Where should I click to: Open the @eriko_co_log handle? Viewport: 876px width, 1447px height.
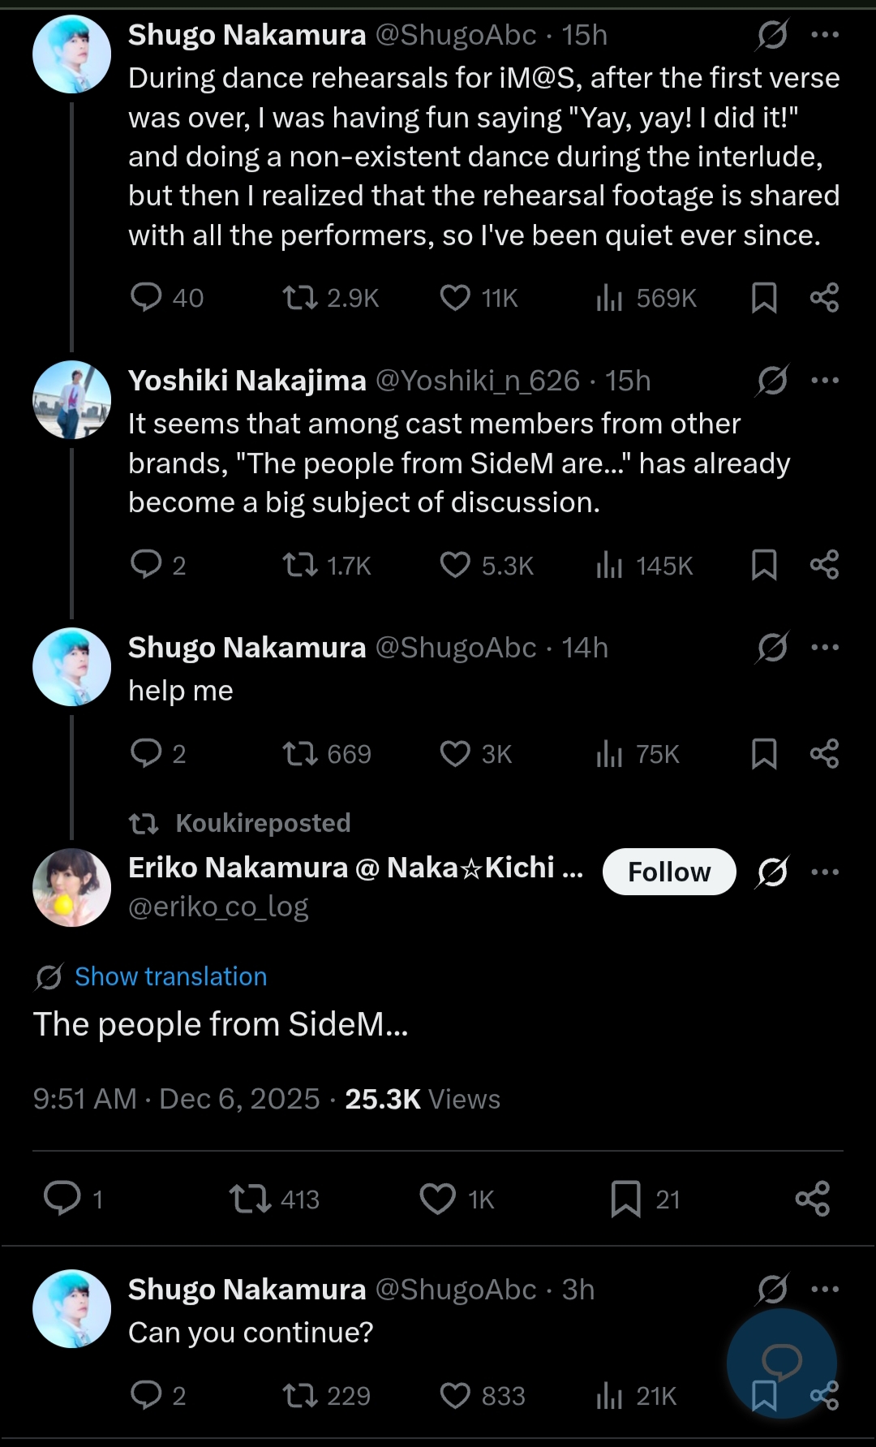(218, 907)
